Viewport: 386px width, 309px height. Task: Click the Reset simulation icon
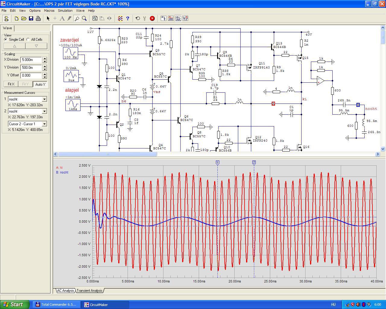point(138,18)
